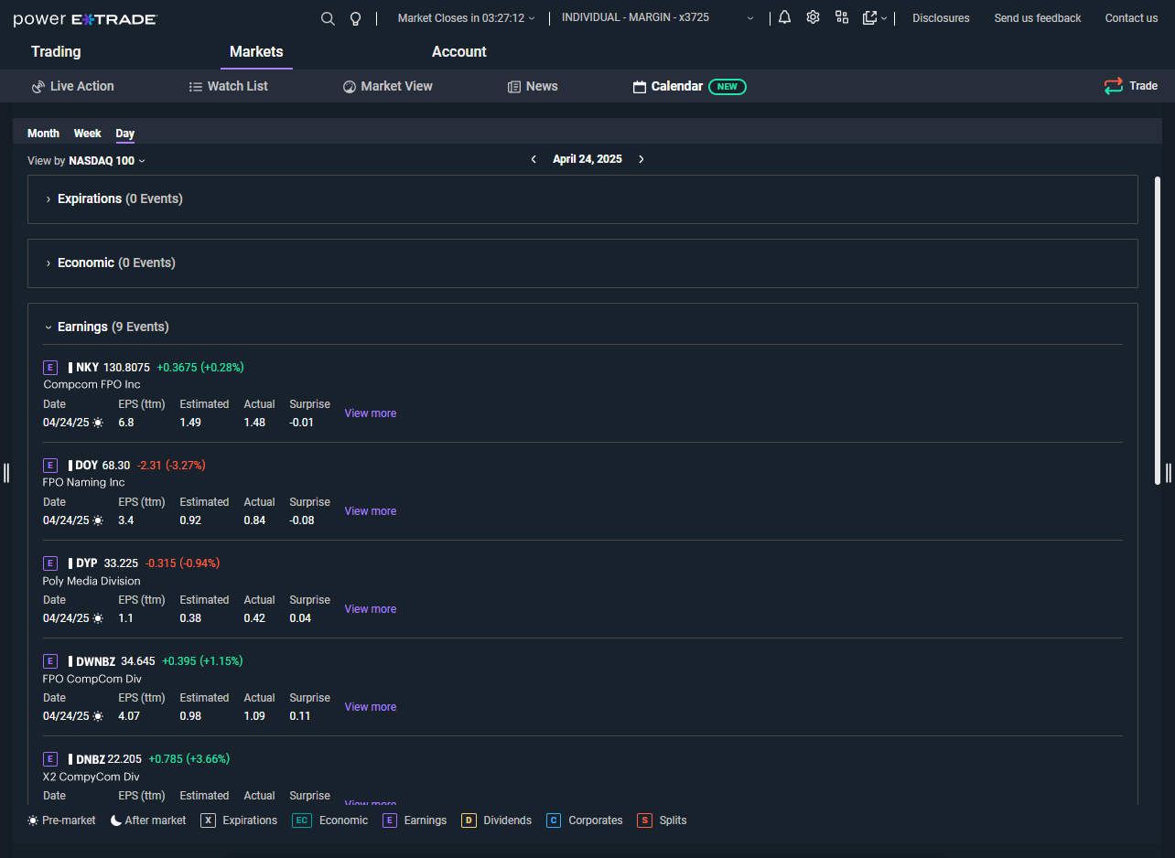Go to previous day arrow

534,159
